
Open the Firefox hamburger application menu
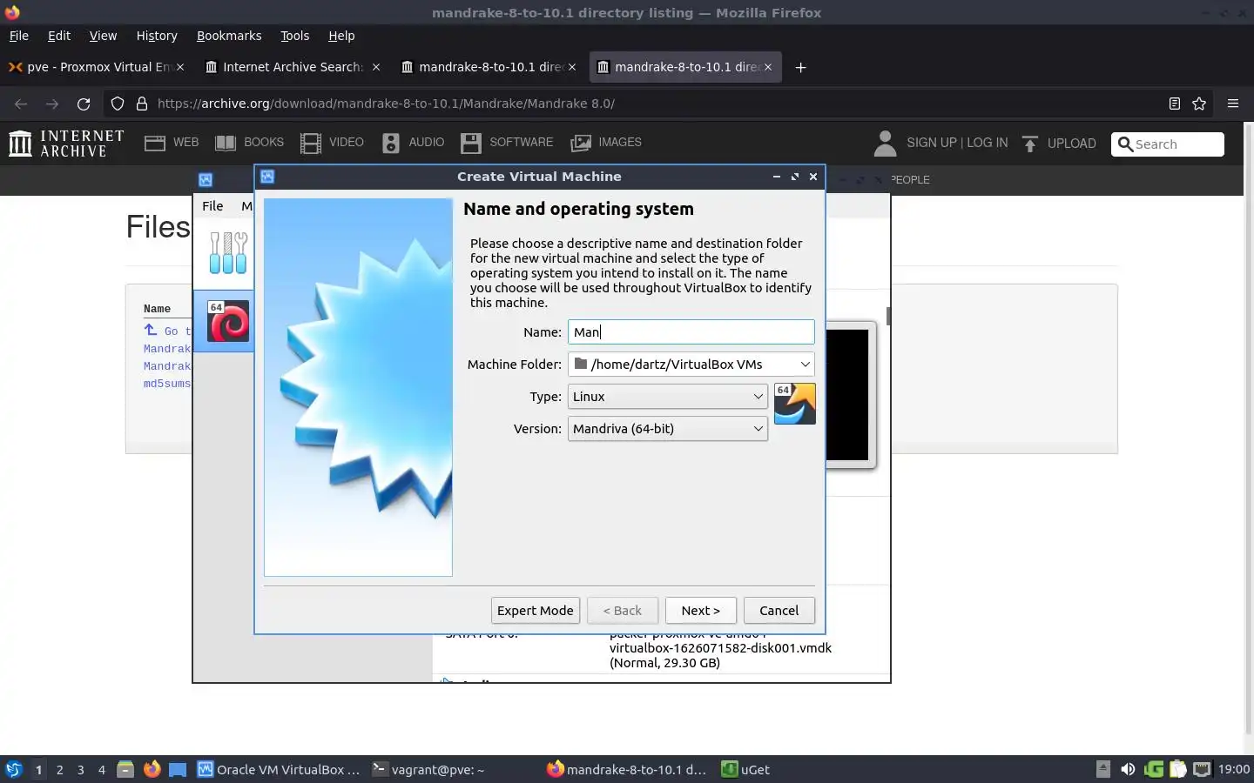click(1232, 104)
